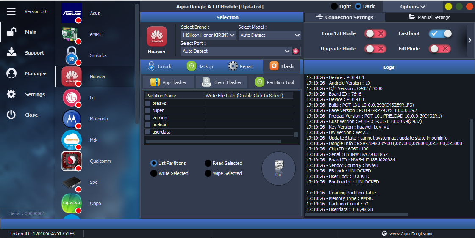The image size is (475, 238).
Task: Toggle the Edl Mode switch
Action: 440,49
